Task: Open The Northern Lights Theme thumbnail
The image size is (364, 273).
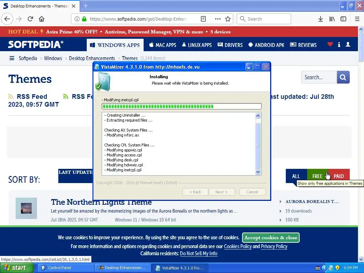Action: pos(26,208)
